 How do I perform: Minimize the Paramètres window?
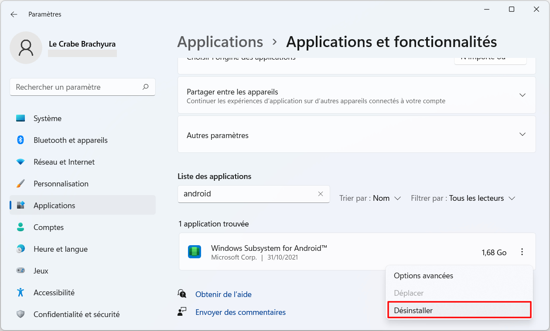coord(487,9)
